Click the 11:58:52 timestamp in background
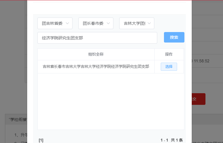This screenshot has height=143, width=223. coord(202,61)
